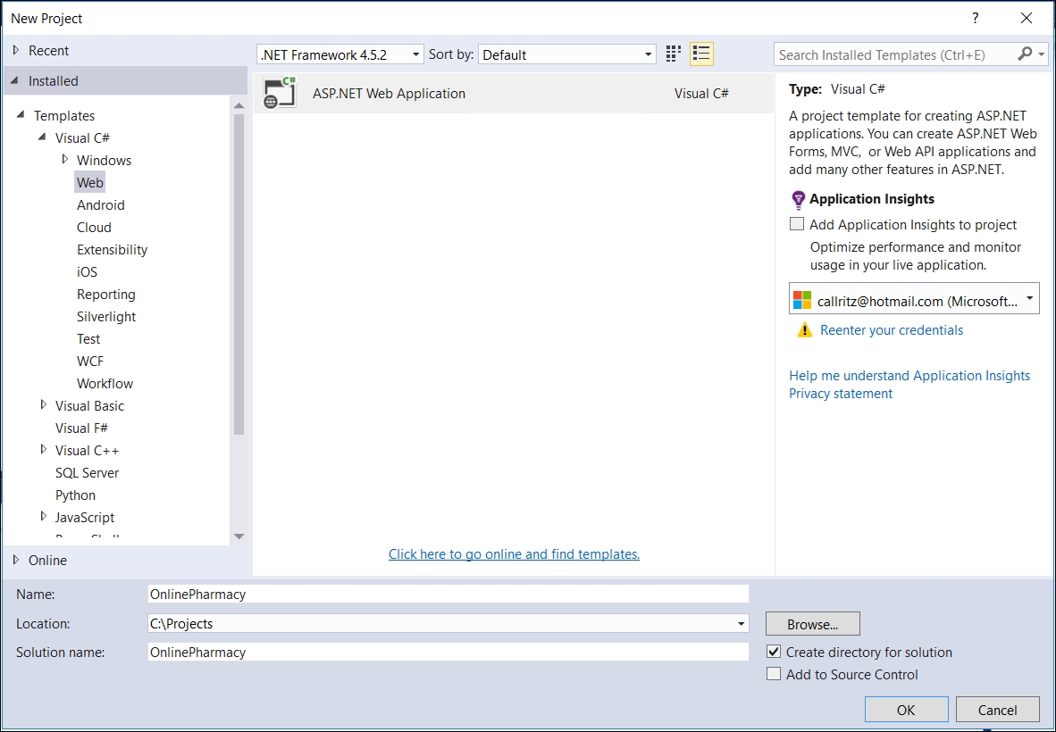Select the Python category
The width and height of the screenshot is (1056, 732).
75,495
